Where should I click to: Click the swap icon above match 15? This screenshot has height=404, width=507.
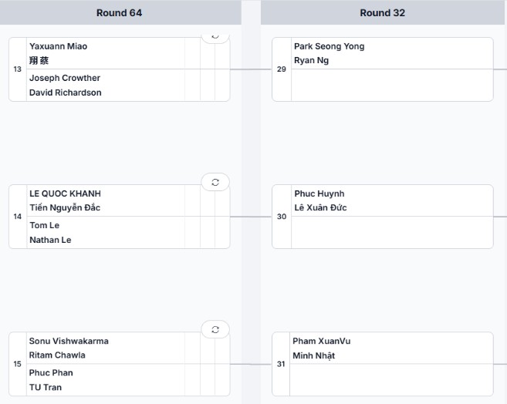[215, 329]
